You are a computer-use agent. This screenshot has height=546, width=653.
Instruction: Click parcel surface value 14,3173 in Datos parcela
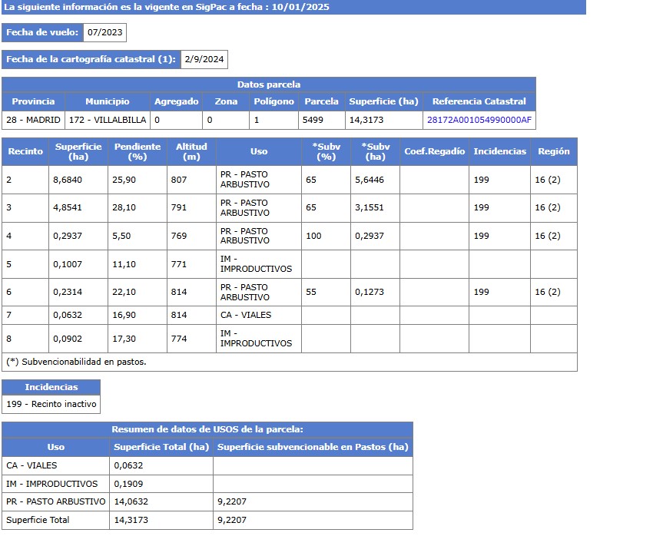pos(366,120)
